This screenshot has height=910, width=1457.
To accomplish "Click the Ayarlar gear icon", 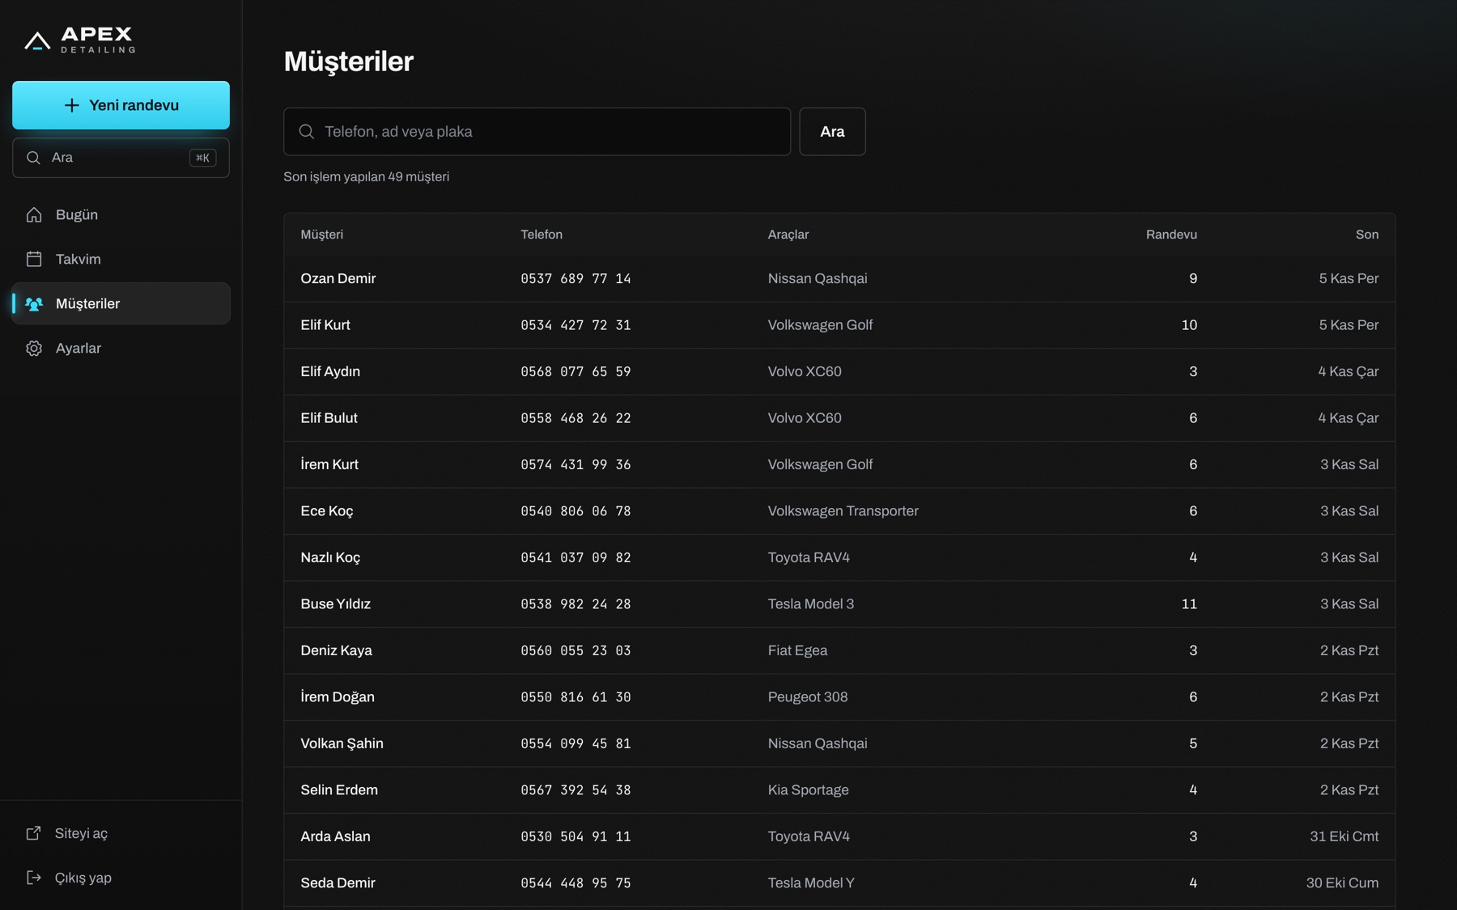I will (34, 348).
